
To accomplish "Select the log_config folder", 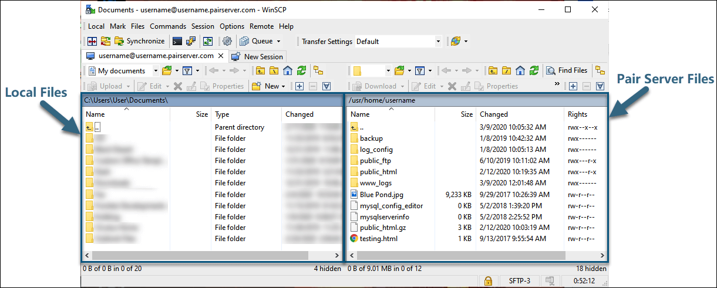I will pyautogui.click(x=376, y=150).
